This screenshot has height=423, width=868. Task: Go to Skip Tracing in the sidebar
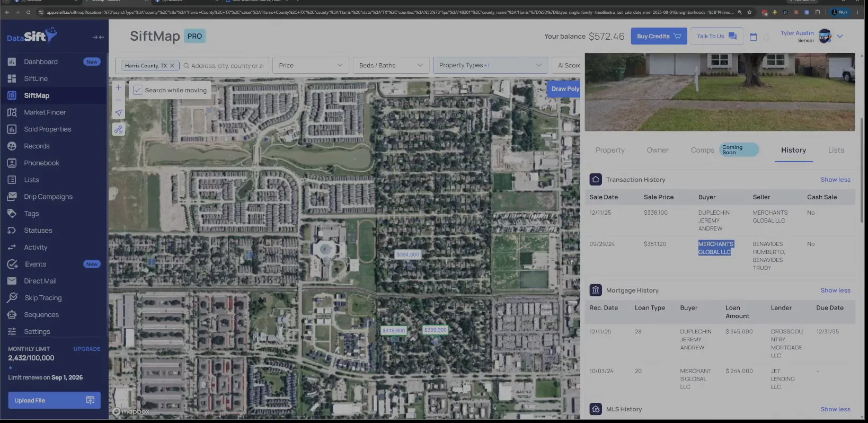click(43, 298)
